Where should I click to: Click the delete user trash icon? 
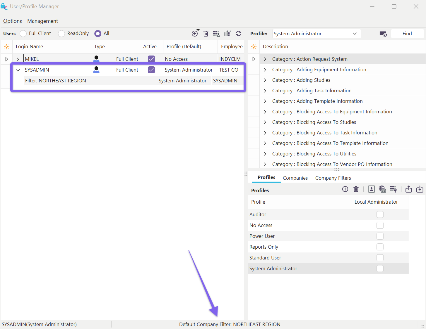click(x=206, y=34)
